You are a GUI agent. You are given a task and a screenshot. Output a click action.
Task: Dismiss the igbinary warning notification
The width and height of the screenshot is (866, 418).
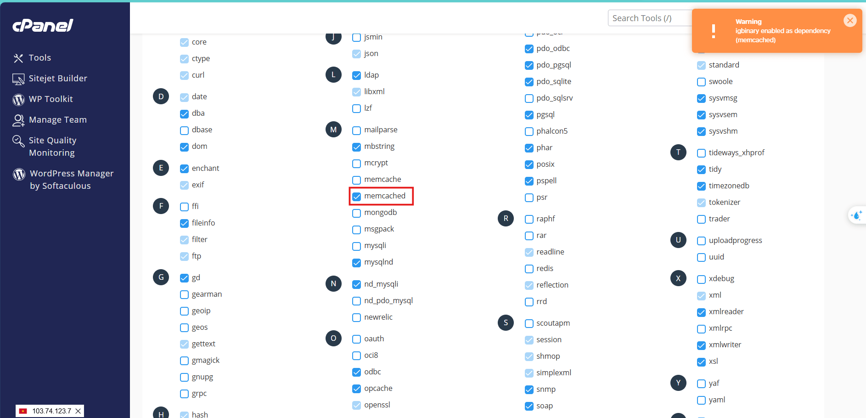(850, 20)
